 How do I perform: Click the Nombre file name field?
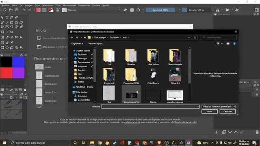click(x=150, y=107)
